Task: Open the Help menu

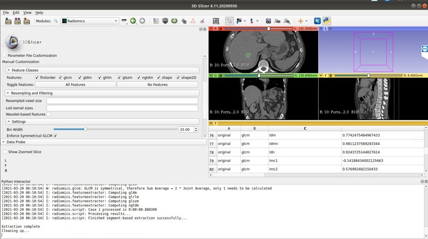Action: click(39, 12)
